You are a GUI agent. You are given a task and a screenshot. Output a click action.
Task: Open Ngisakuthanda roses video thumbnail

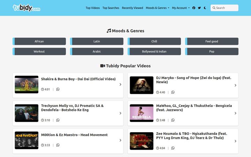(x=142, y=141)
